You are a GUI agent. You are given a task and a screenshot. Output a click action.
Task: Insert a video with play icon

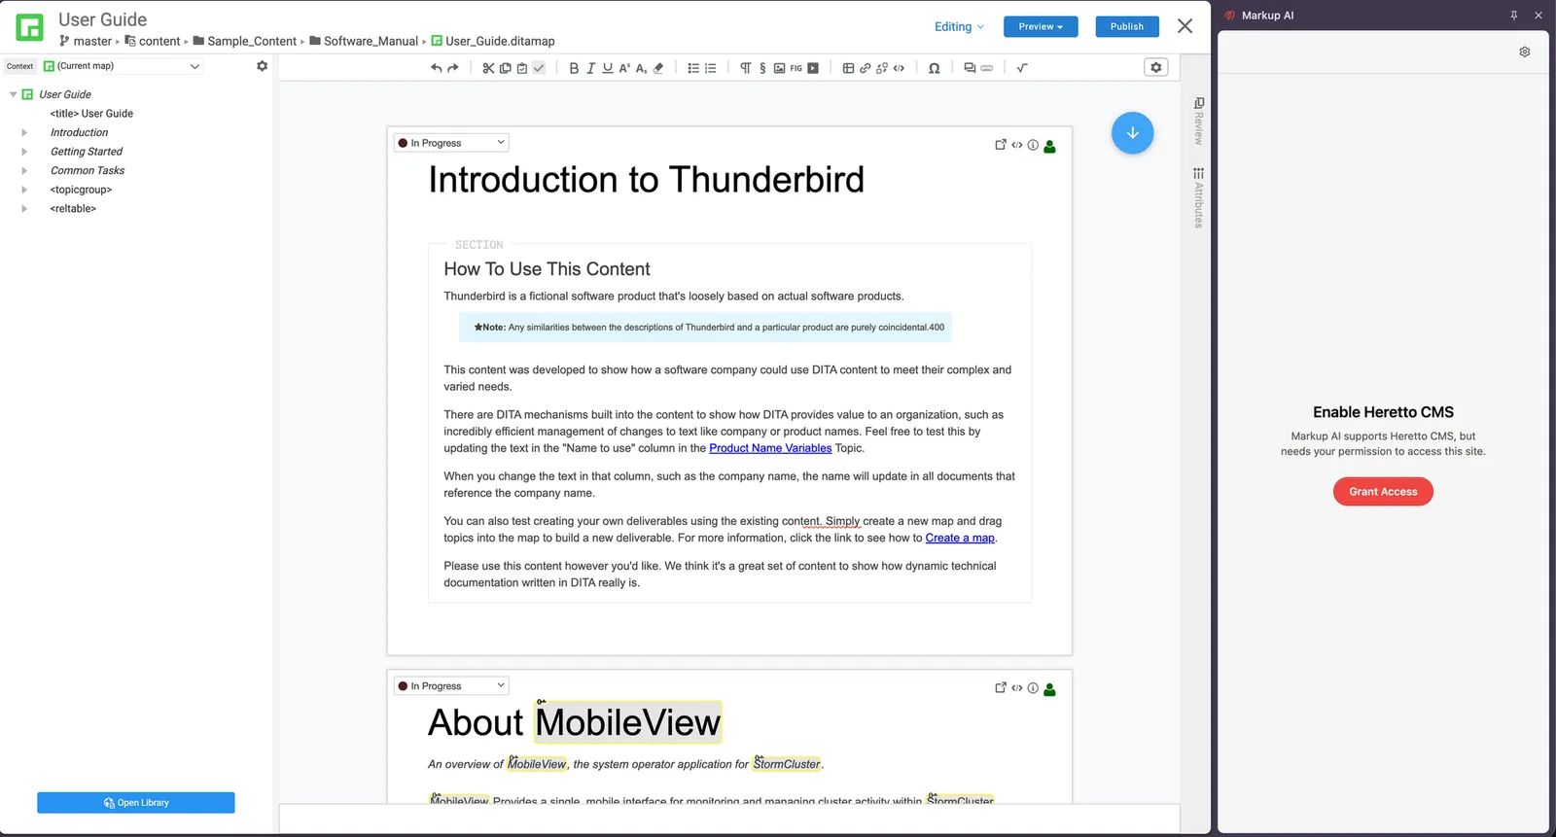click(813, 68)
